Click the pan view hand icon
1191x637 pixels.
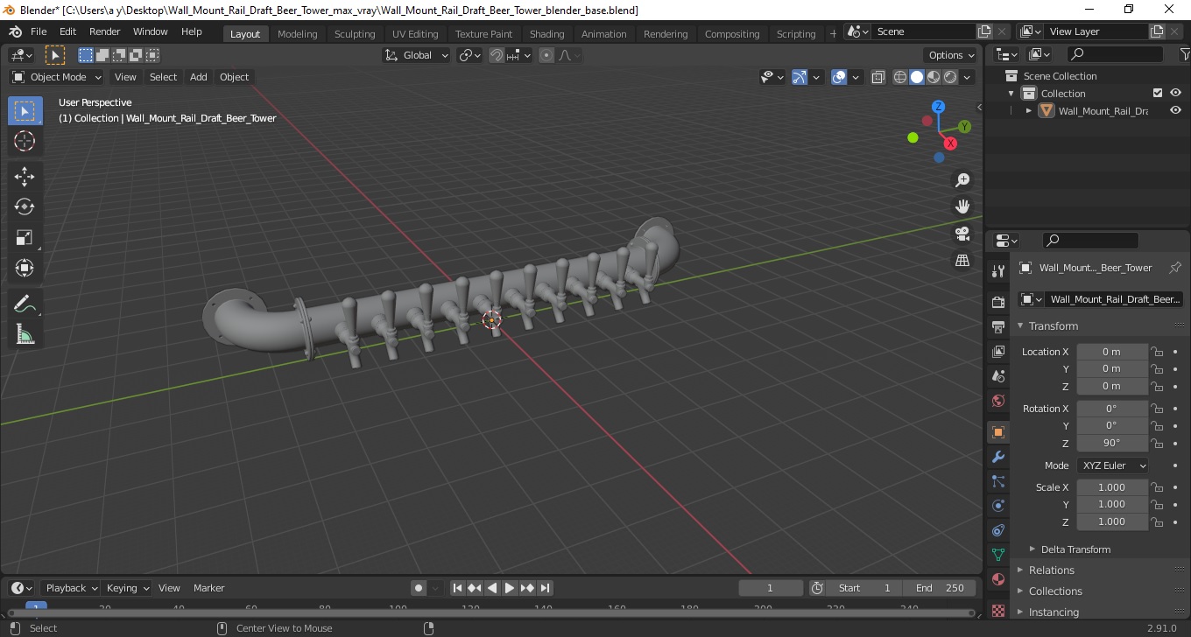962,206
